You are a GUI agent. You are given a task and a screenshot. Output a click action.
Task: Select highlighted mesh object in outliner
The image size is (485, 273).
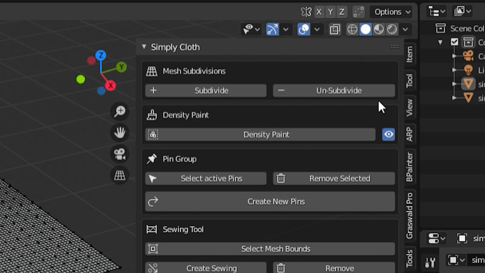pyautogui.click(x=468, y=84)
